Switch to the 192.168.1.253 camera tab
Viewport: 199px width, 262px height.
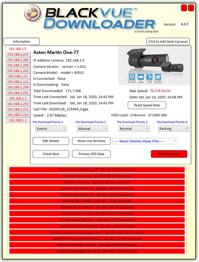(18, 104)
